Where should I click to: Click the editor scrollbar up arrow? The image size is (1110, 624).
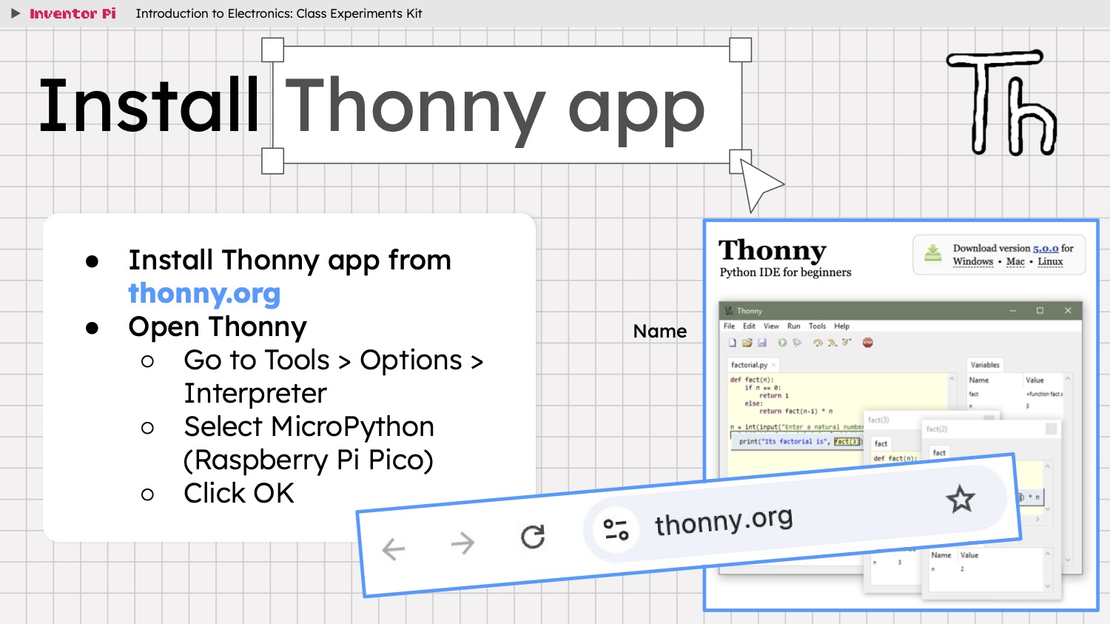click(952, 379)
